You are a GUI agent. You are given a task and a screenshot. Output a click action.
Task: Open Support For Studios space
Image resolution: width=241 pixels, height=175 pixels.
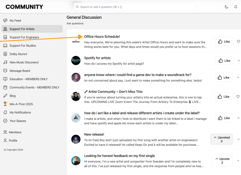point(23,46)
